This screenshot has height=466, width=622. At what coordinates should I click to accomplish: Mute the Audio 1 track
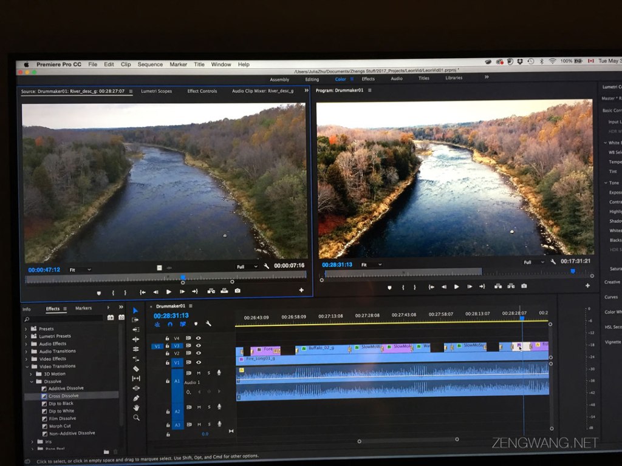point(199,373)
